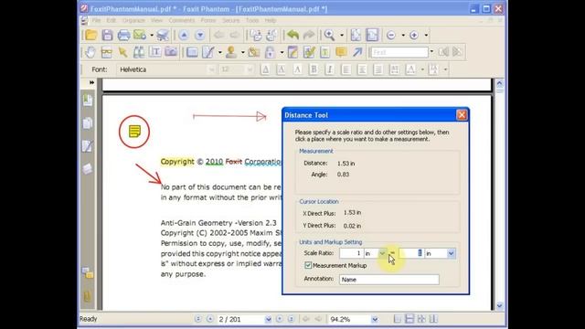This screenshot has width=585, height=329.
Task: Click the binoculars Search icon
Action: 139,52
